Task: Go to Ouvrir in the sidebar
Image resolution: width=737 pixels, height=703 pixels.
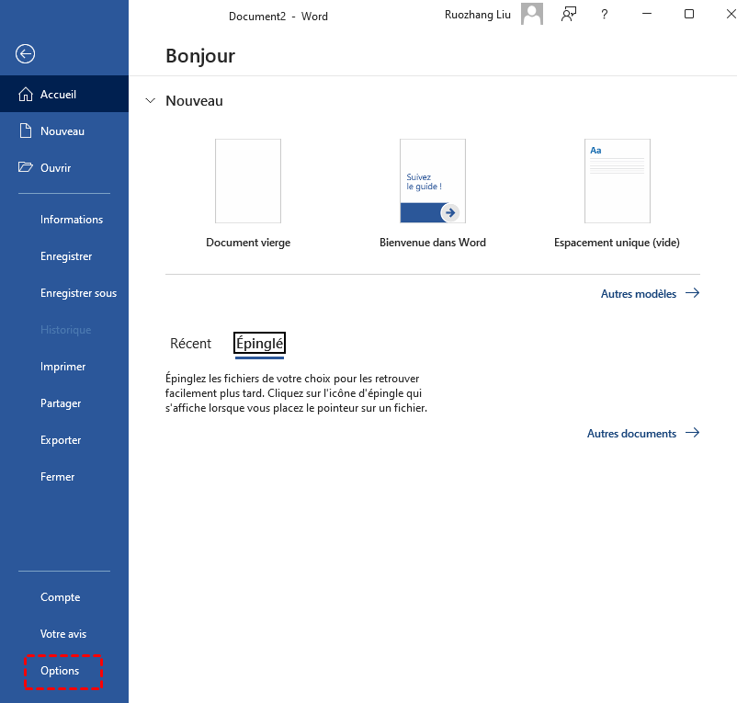Action: tap(64, 167)
